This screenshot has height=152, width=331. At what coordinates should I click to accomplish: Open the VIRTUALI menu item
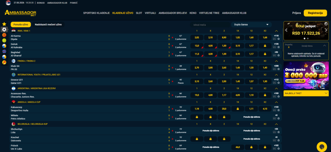click(x=150, y=13)
